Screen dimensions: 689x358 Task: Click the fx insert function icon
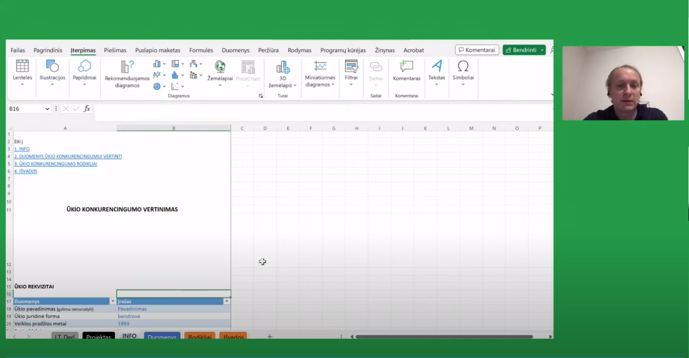[87, 109]
